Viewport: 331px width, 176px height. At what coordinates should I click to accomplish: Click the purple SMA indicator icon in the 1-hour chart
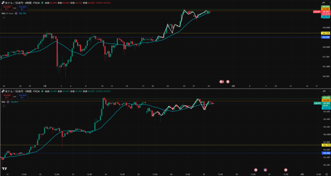(8, 102)
